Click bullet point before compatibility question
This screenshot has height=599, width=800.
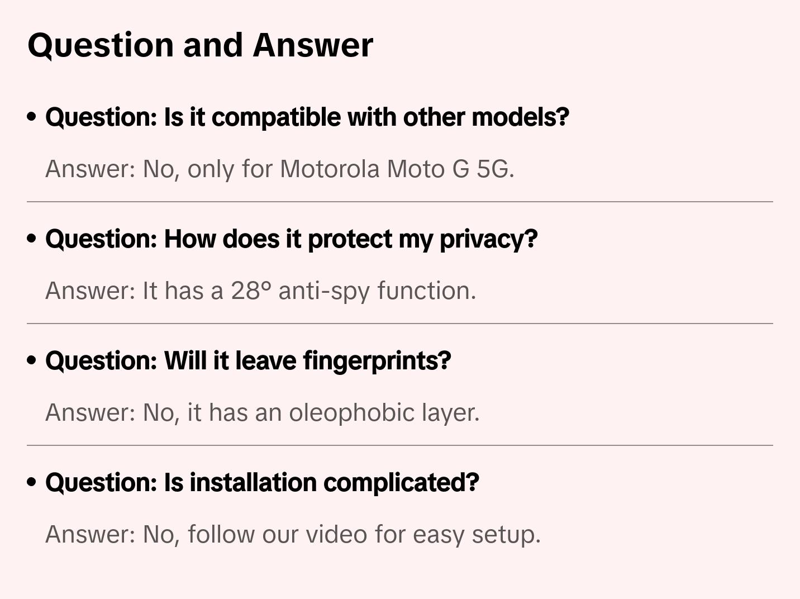pos(32,117)
